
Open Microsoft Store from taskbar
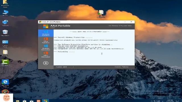(x=24, y=101)
